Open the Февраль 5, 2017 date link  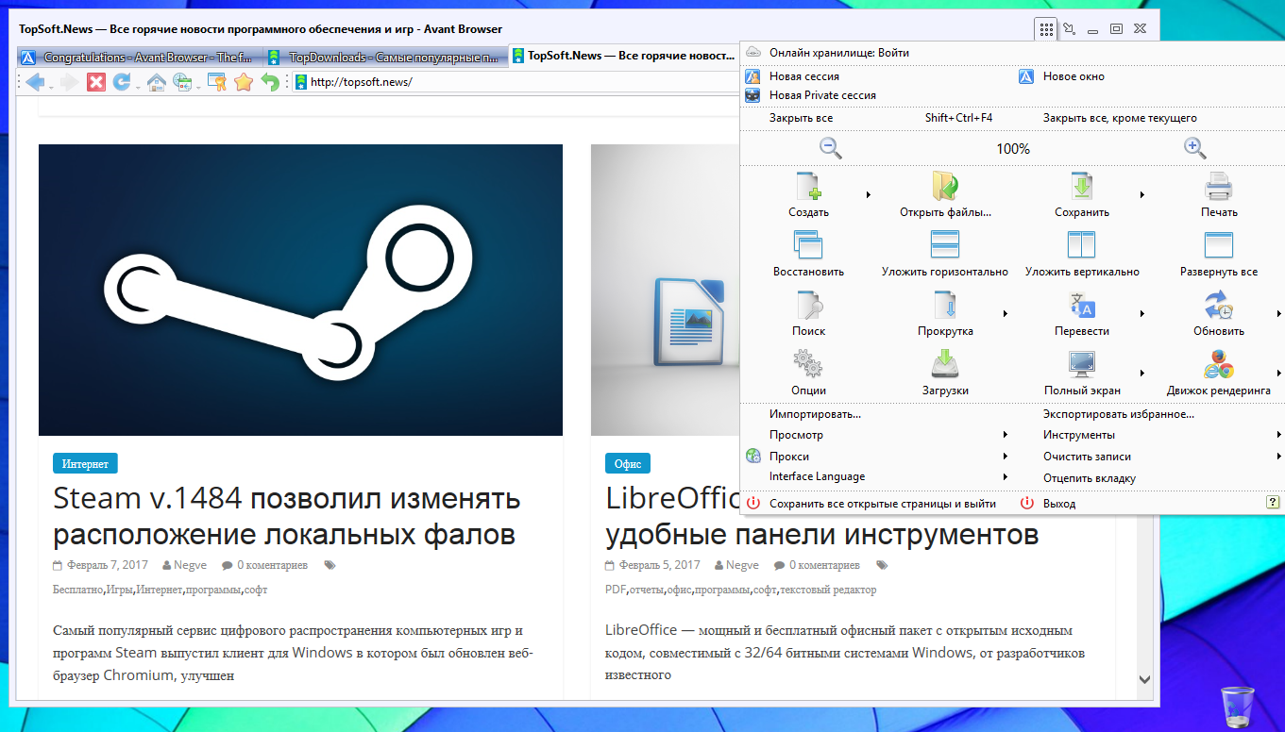[660, 565]
